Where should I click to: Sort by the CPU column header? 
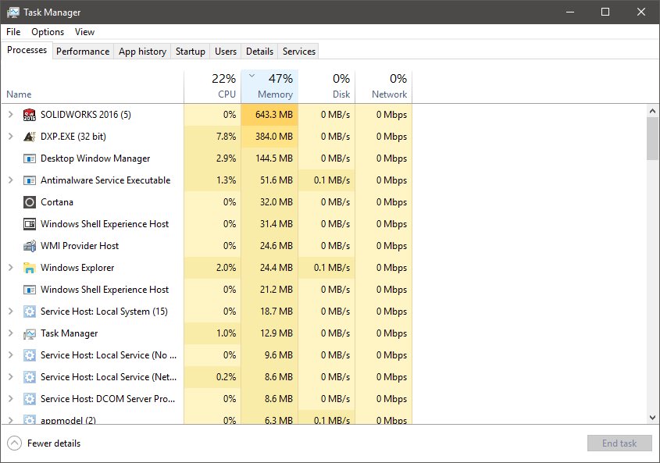(212, 87)
